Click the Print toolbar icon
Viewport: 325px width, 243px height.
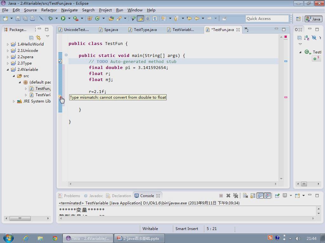click(33, 19)
